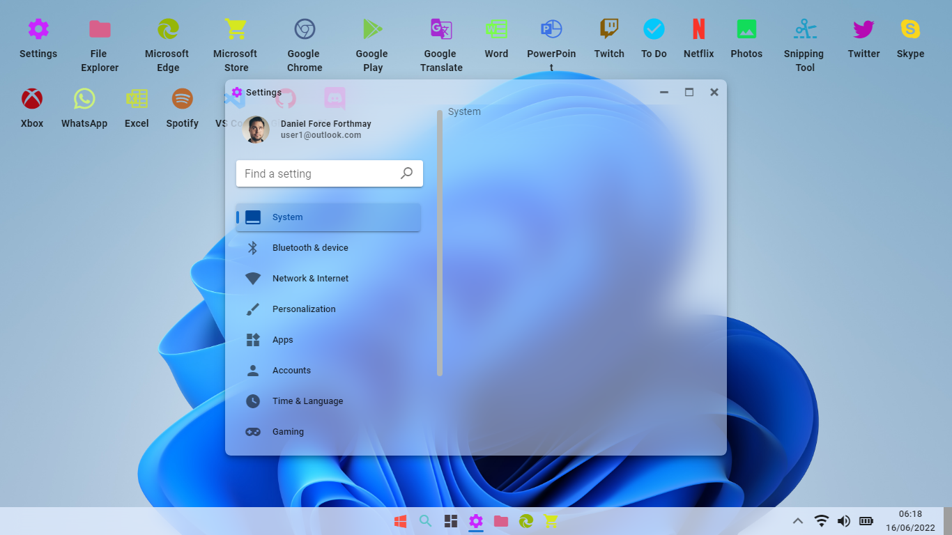Select System in Settings sidebar
The image size is (952, 535).
pyautogui.click(x=328, y=217)
